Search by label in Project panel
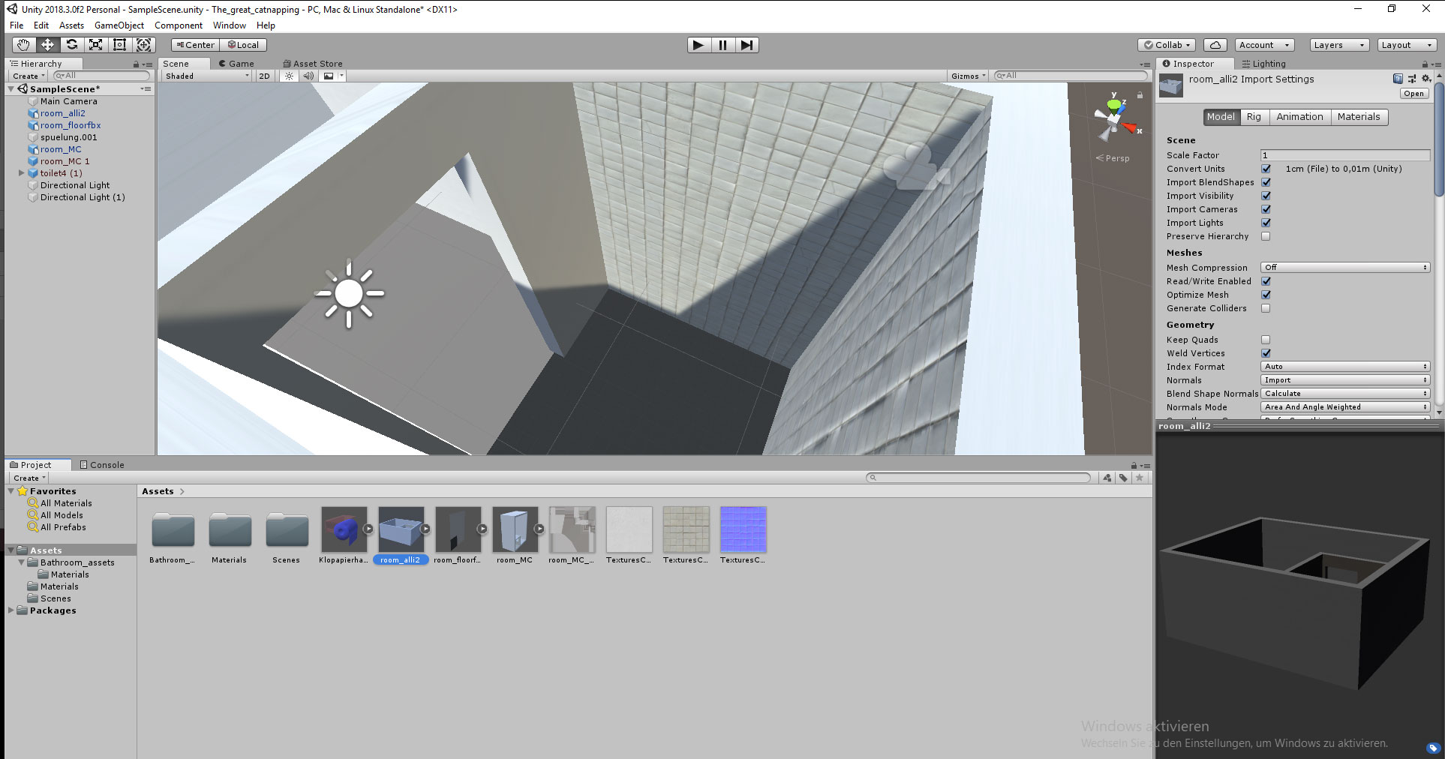1445x759 pixels. [x=1123, y=478]
